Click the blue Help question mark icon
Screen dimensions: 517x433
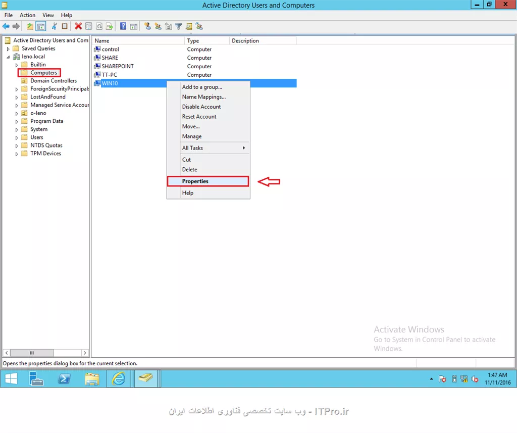coord(123,26)
